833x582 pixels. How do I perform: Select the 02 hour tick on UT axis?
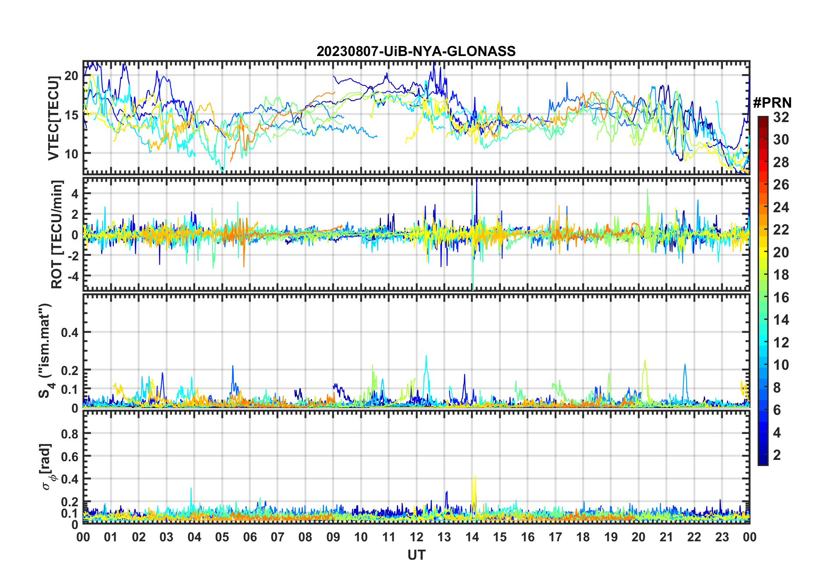tap(139, 537)
